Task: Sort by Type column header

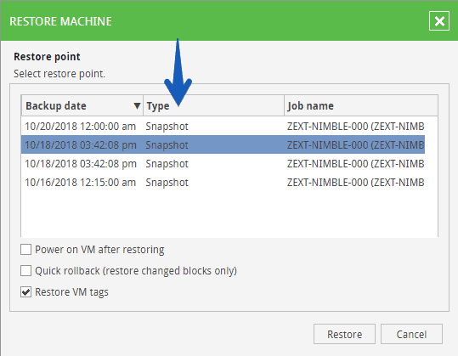Action: click(213, 105)
